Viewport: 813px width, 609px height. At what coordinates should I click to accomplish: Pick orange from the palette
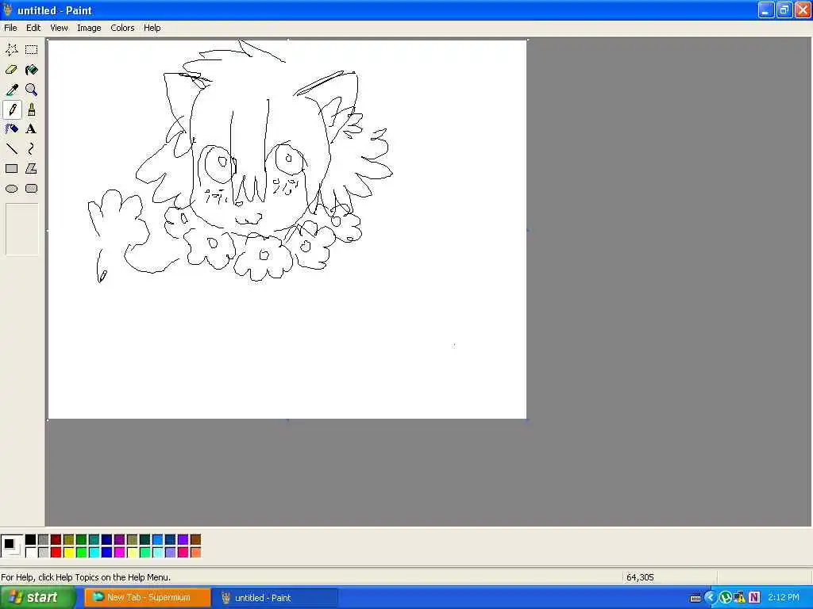[195, 553]
